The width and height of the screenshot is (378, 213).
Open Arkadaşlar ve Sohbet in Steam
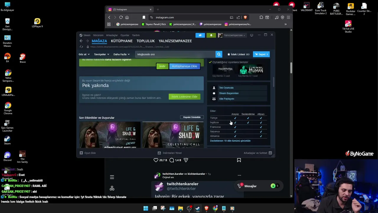[258, 153]
